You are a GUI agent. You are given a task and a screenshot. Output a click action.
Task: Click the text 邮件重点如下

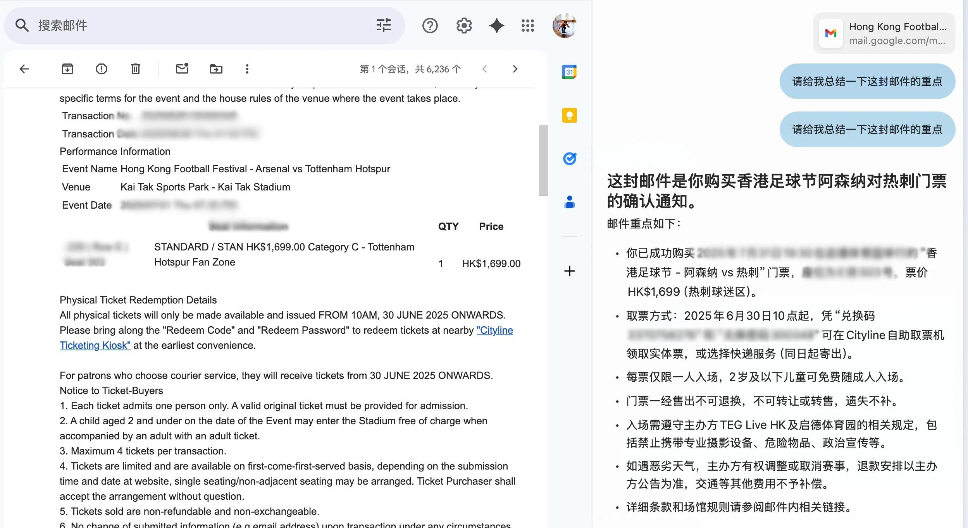(644, 223)
